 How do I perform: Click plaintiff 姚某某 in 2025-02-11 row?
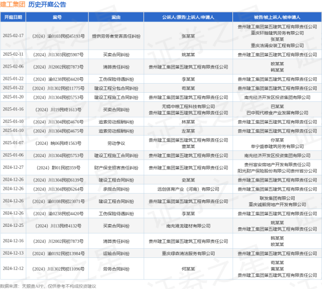188,55
